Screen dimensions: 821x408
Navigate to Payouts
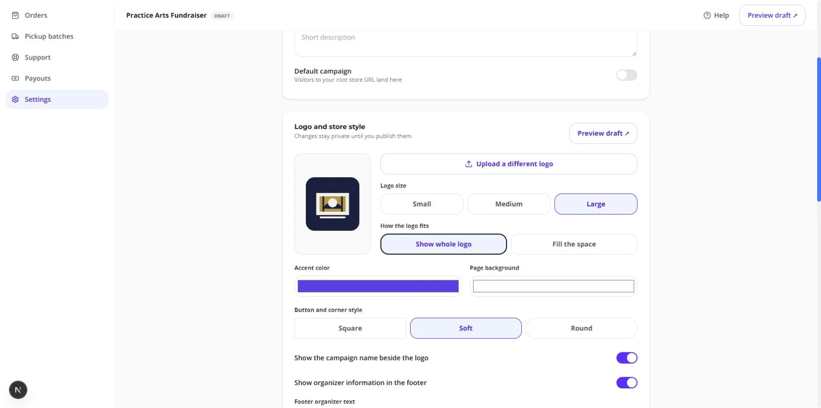click(57, 78)
